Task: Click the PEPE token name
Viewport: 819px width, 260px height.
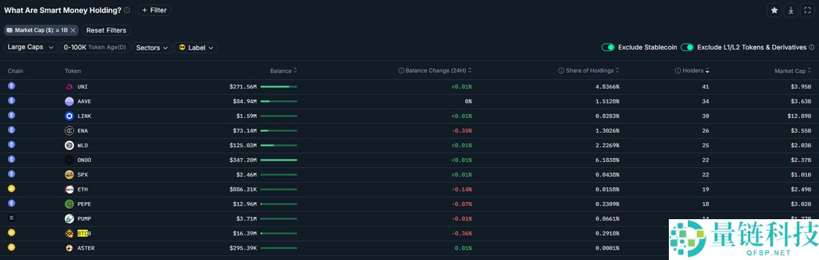Action: (84, 204)
